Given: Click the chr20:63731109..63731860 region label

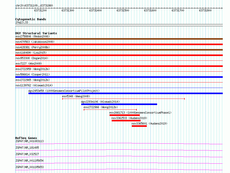Looking at the screenshot, I should tap(34, 6).
